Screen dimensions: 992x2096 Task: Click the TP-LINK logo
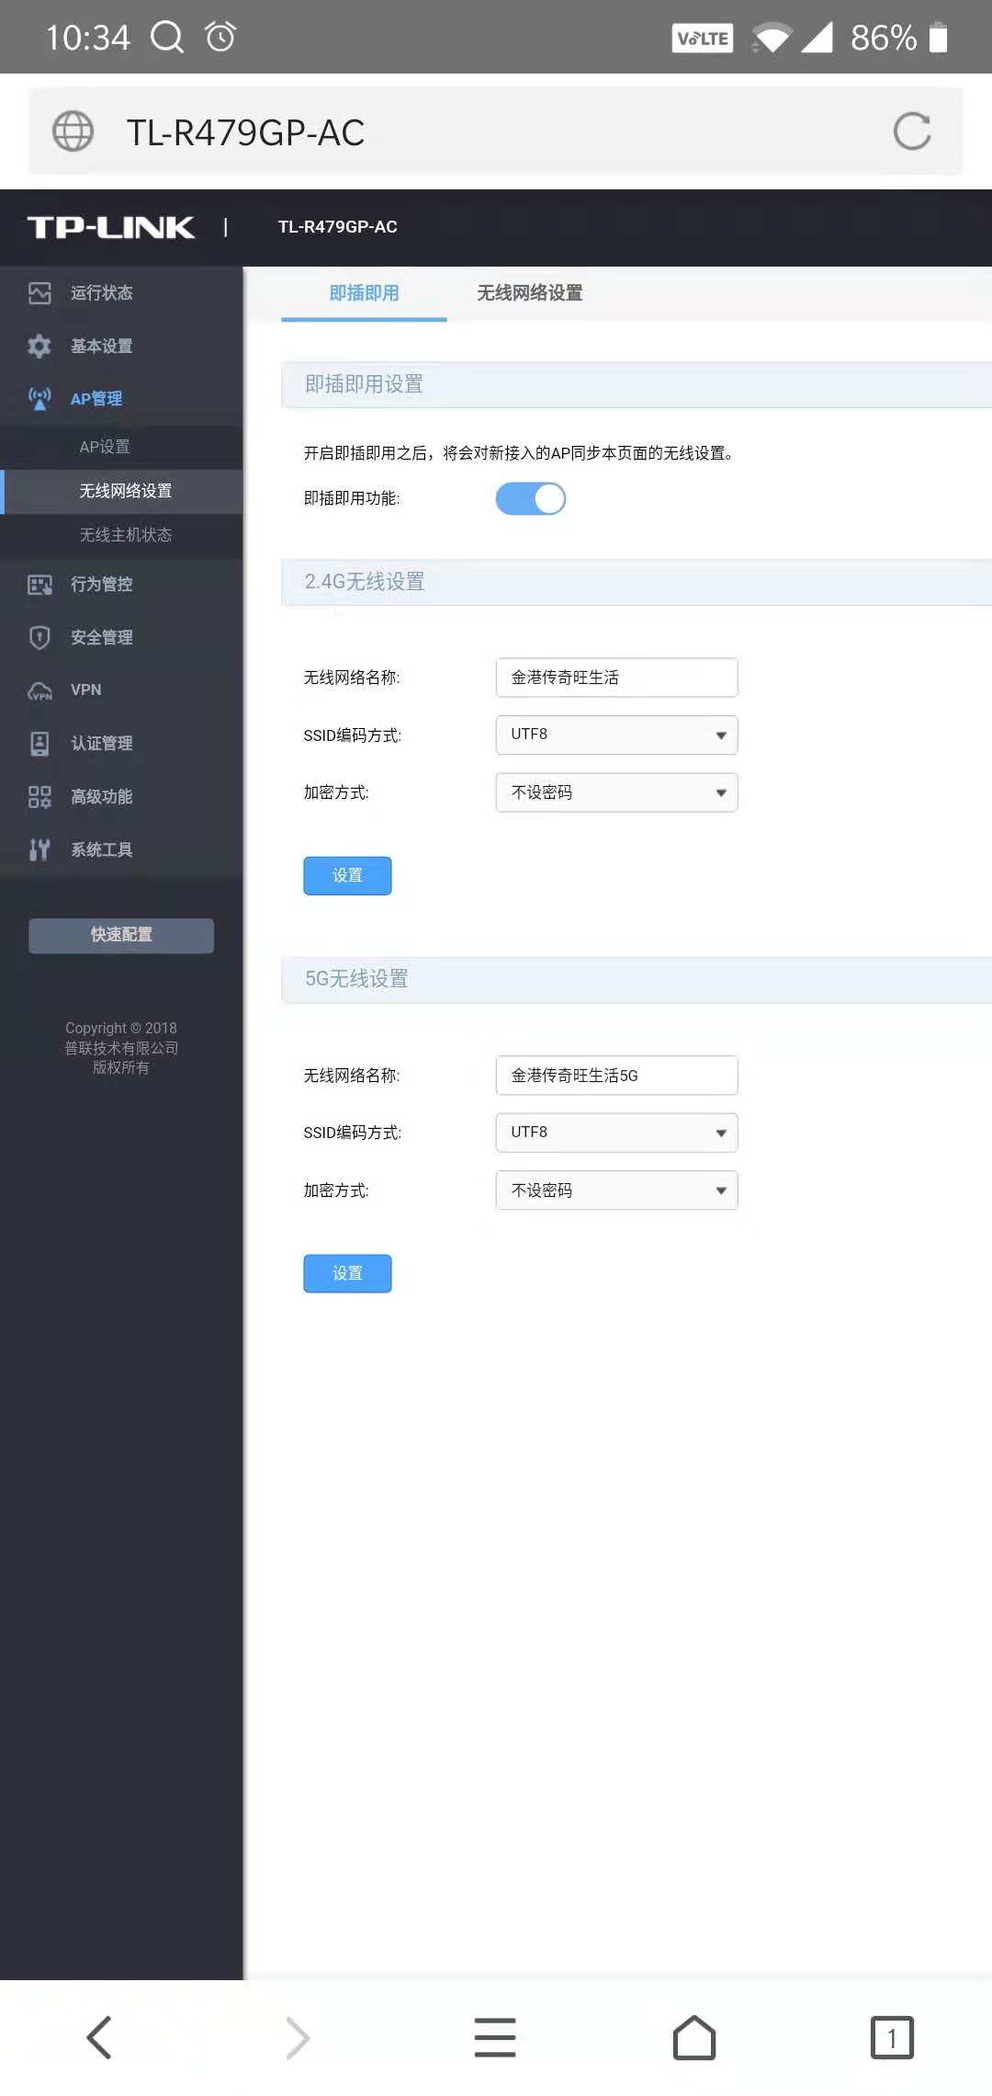pyautogui.click(x=111, y=227)
